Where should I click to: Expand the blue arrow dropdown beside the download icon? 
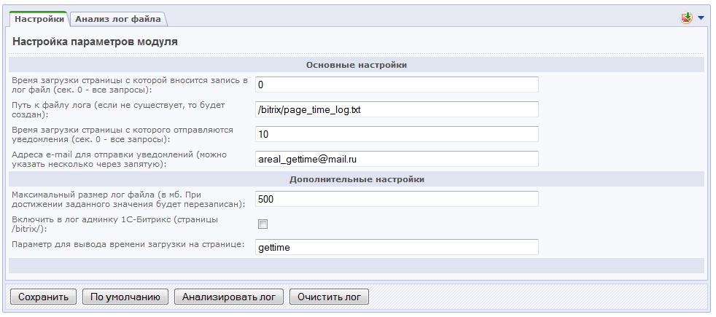pos(701,18)
